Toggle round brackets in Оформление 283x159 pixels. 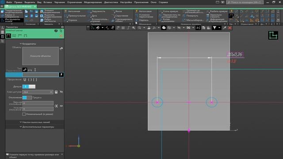click(x=30, y=79)
